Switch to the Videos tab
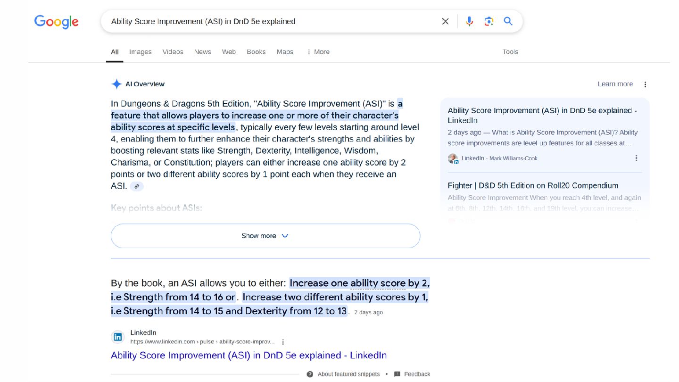Viewport: 679px width, 382px height. point(173,52)
